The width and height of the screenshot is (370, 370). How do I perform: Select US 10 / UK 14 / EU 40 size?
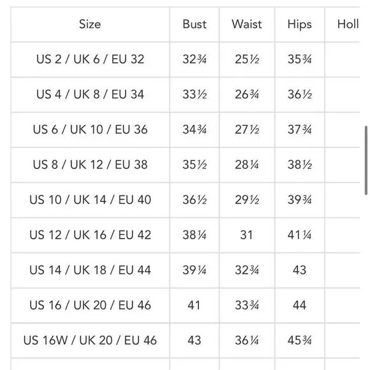pos(90,200)
